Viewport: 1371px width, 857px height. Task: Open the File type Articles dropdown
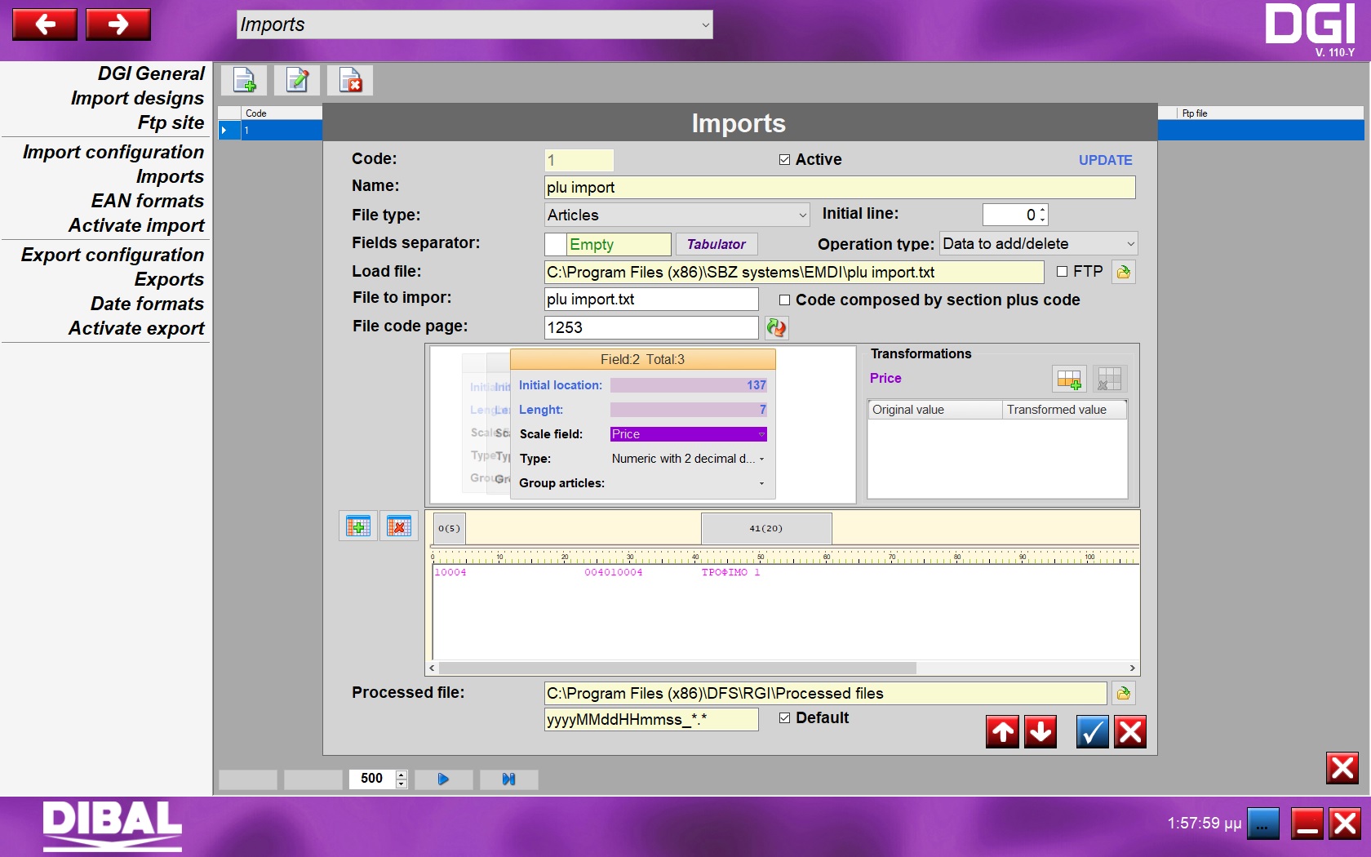click(x=677, y=215)
